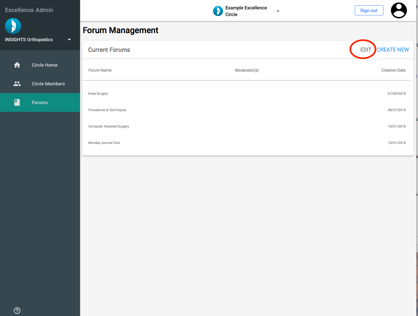418x316 pixels.
Task: Select the Forums sidebar item
Action: click(x=40, y=102)
